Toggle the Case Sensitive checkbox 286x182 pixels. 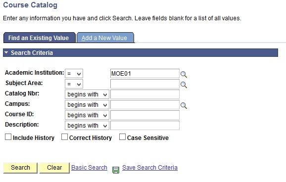click(122, 137)
